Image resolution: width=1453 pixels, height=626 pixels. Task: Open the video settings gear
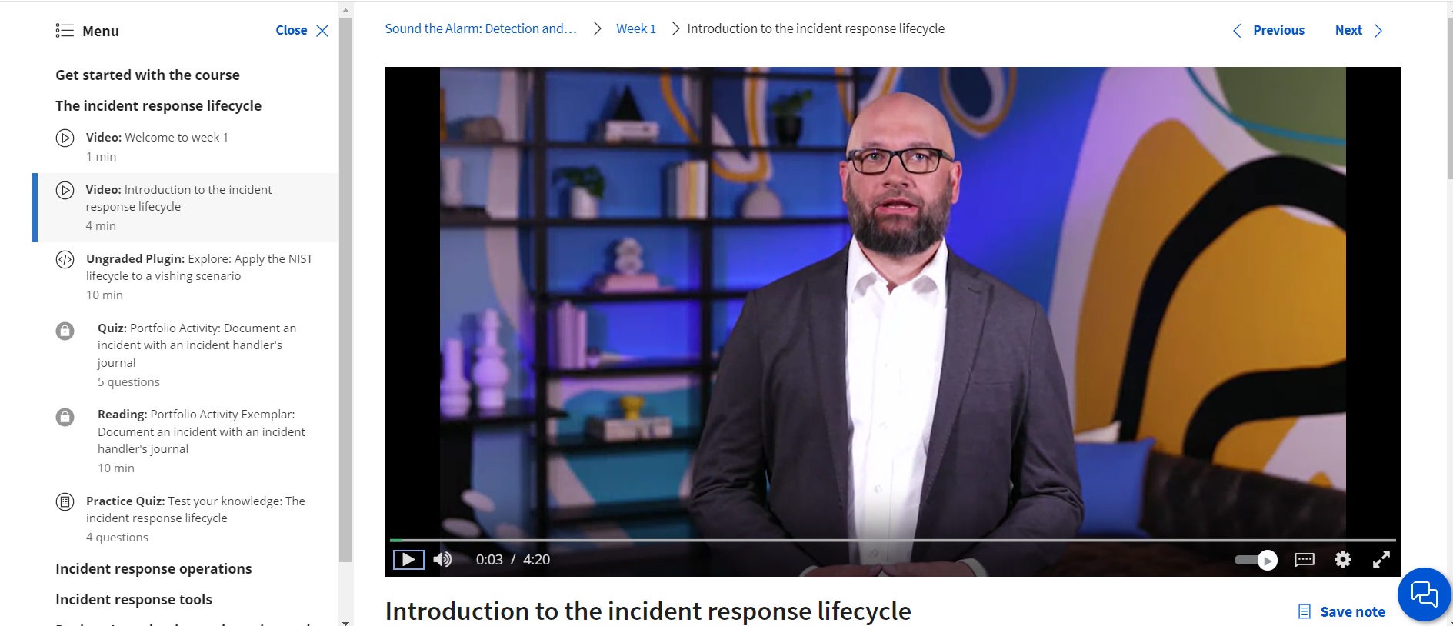point(1343,559)
